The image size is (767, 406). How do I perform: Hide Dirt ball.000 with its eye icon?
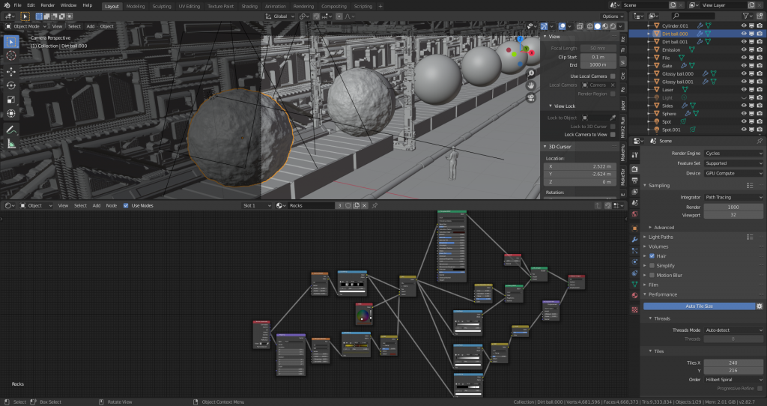coord(743,34)
